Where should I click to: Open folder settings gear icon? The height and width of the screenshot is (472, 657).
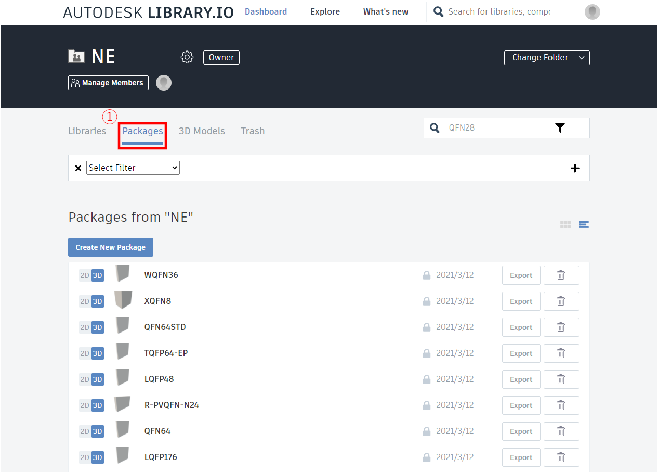point(187,57)
